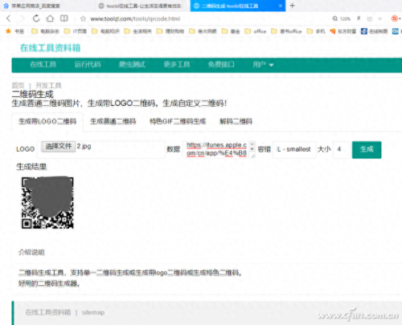Click the 大小 size input showing 4

tap(341, 149)
